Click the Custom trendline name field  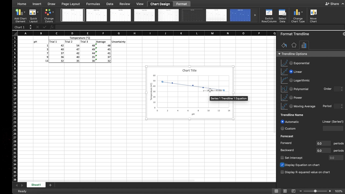[333, 129]
